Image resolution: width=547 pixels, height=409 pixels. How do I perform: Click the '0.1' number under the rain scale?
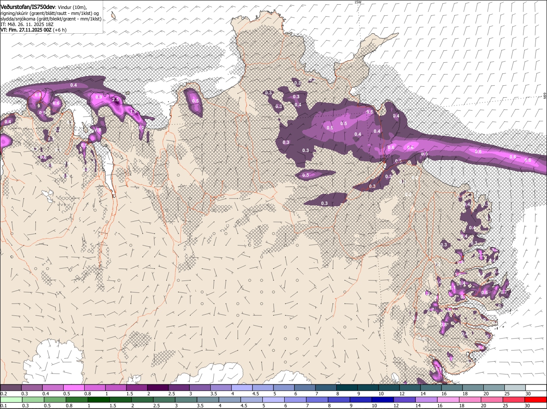4,406
